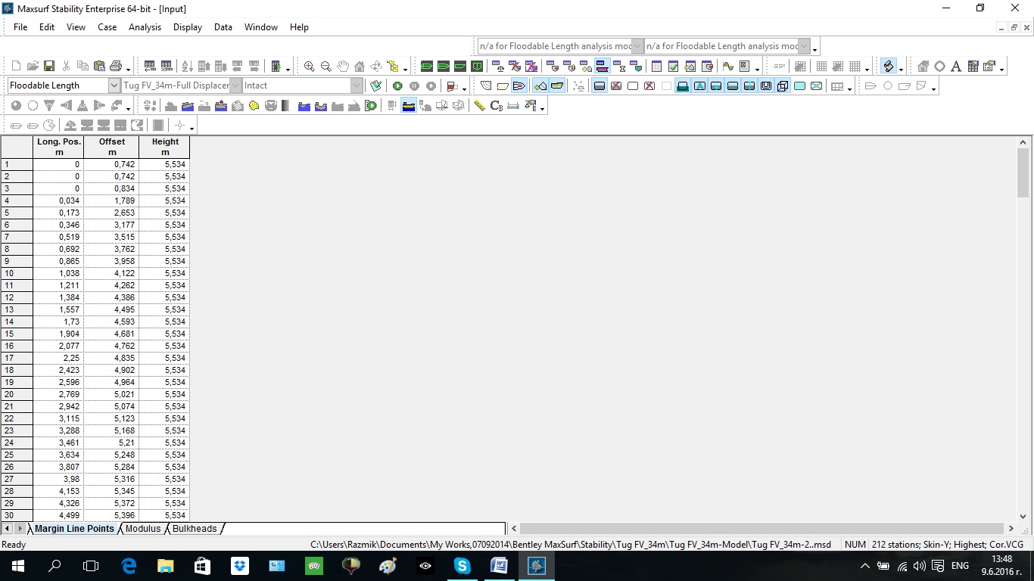Screen dimensions: 1034x581
Task: Click the Open file folder icon
Action: (x=33, y=67)
